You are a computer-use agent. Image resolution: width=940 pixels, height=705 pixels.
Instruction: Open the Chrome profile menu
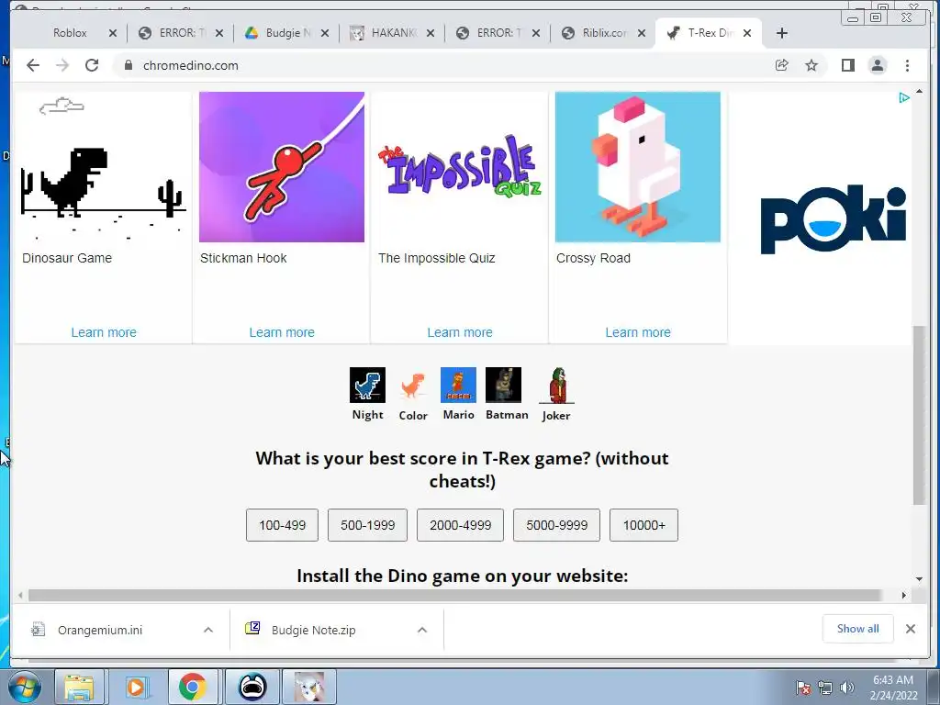tap(878, 65)
